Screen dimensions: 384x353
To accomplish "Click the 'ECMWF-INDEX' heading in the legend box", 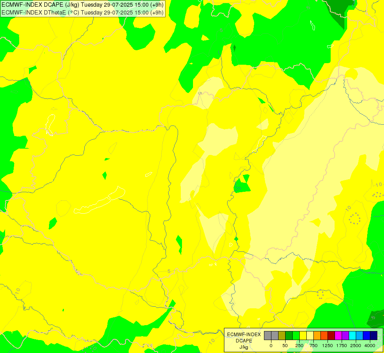I will pos(244,335).
